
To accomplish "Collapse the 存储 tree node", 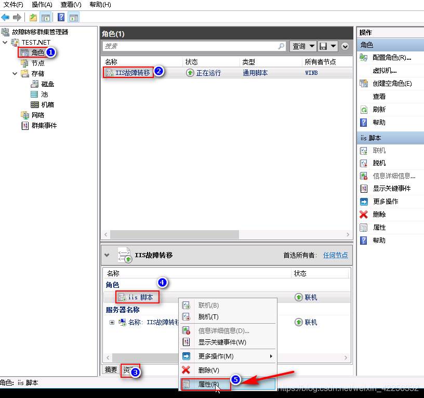I will click(15, 74).
